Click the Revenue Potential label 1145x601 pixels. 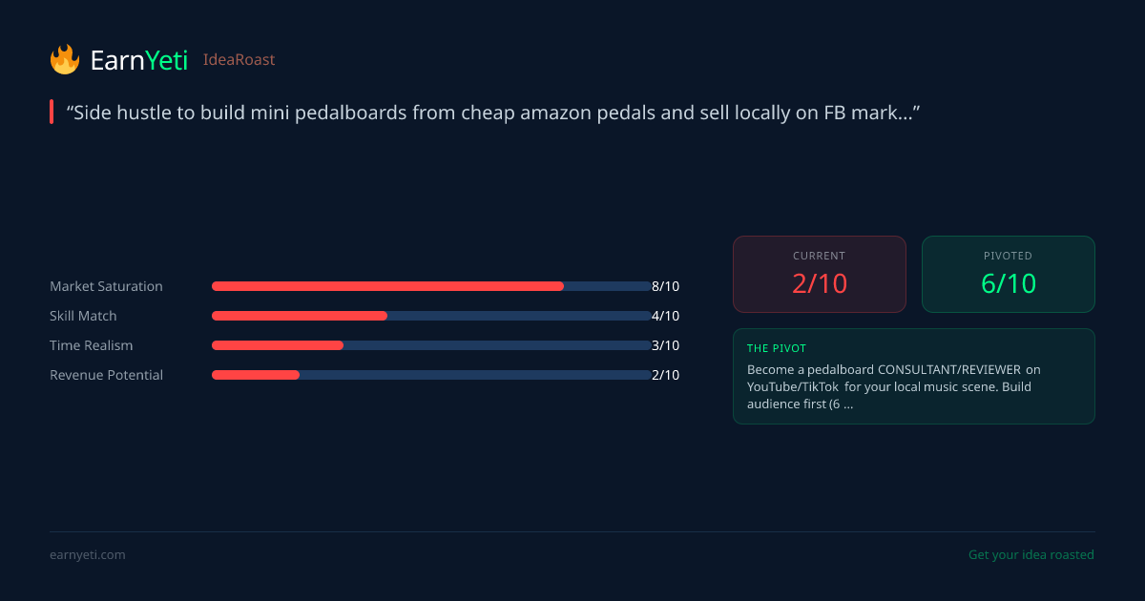click(x=106, y=375)
